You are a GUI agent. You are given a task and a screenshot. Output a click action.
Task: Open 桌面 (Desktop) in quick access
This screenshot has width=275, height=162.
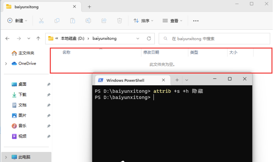click(19, 84)
